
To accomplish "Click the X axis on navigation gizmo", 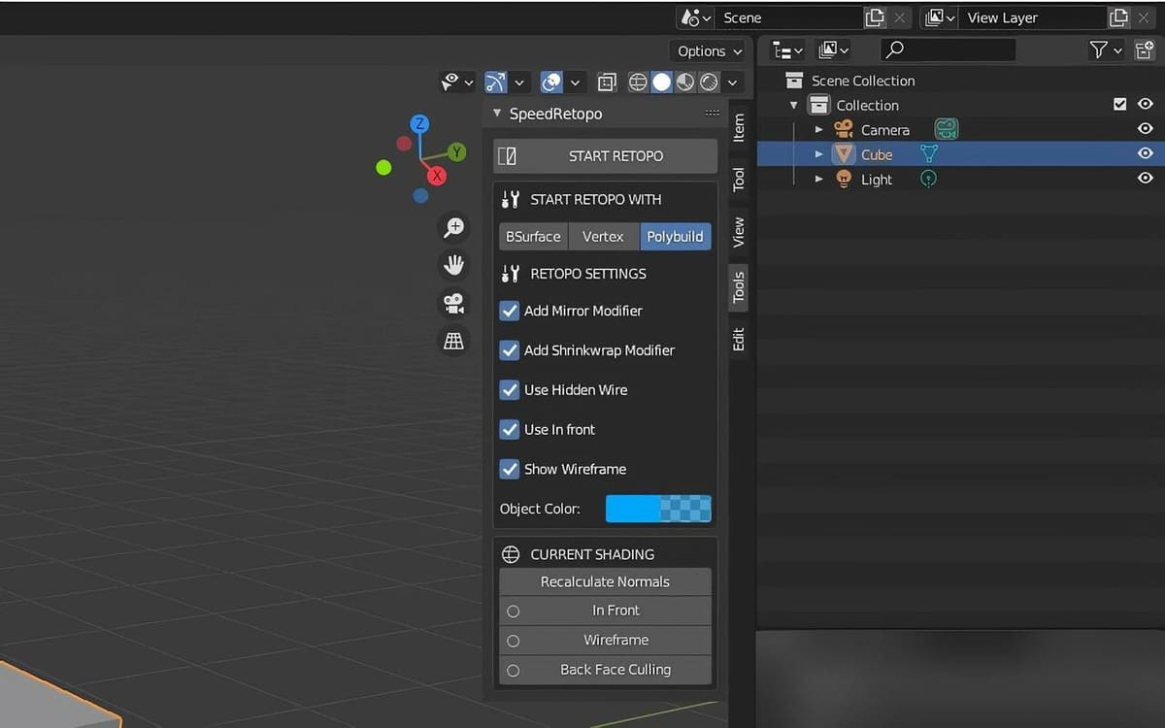I will (x=437, y=176).
